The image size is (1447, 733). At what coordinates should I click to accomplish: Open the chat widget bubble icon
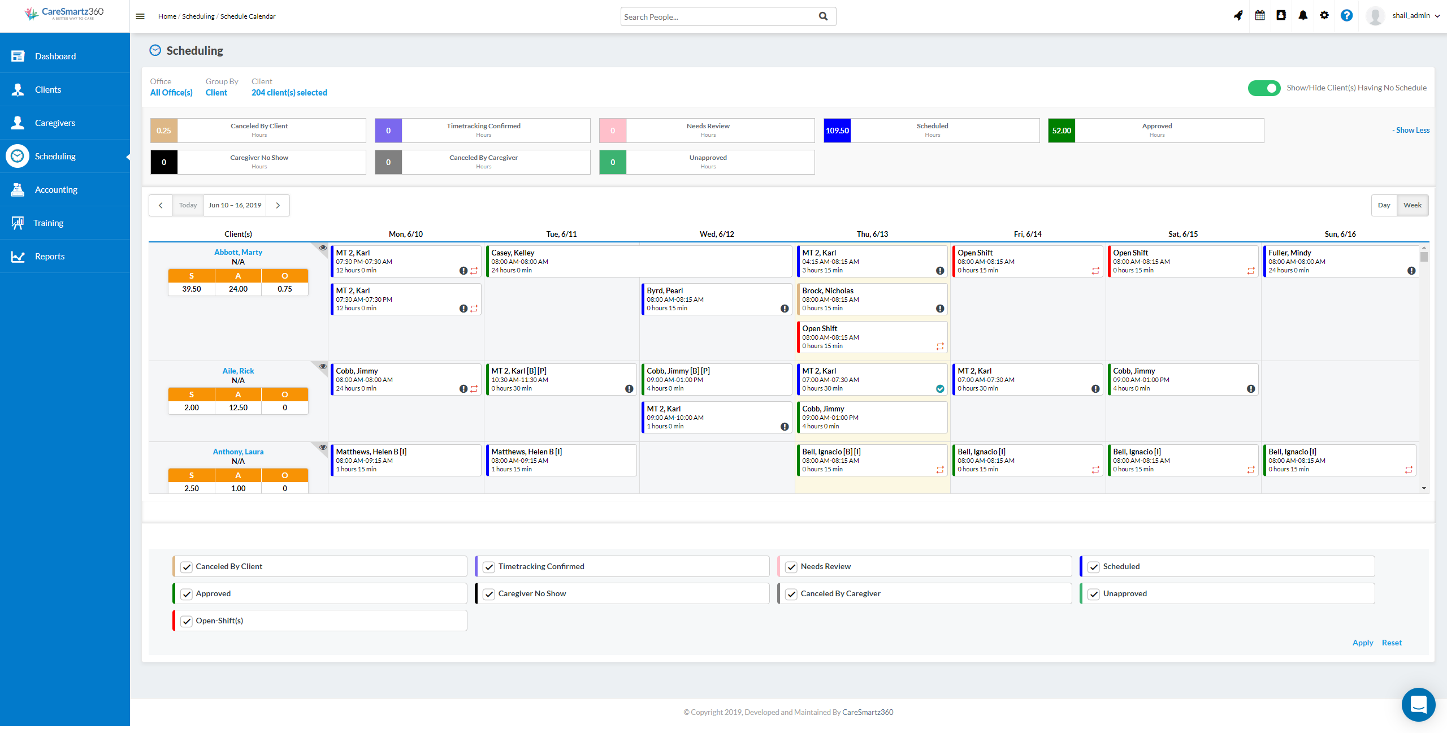coord(1418,704)
